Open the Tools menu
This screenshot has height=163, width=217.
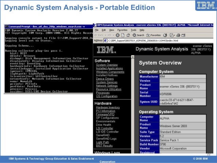coord(134,30)
